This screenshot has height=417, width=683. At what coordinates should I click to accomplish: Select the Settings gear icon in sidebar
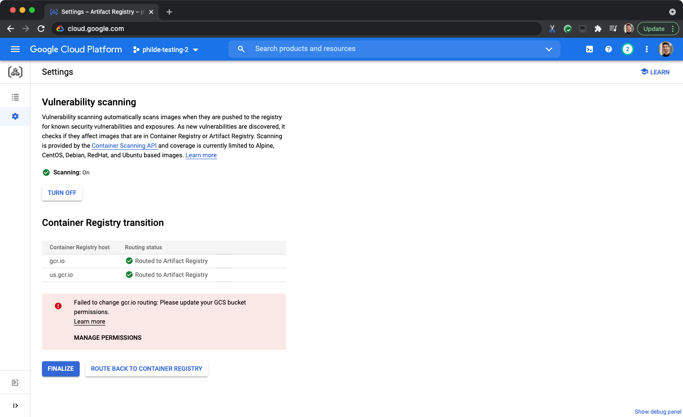click(15, 116)
